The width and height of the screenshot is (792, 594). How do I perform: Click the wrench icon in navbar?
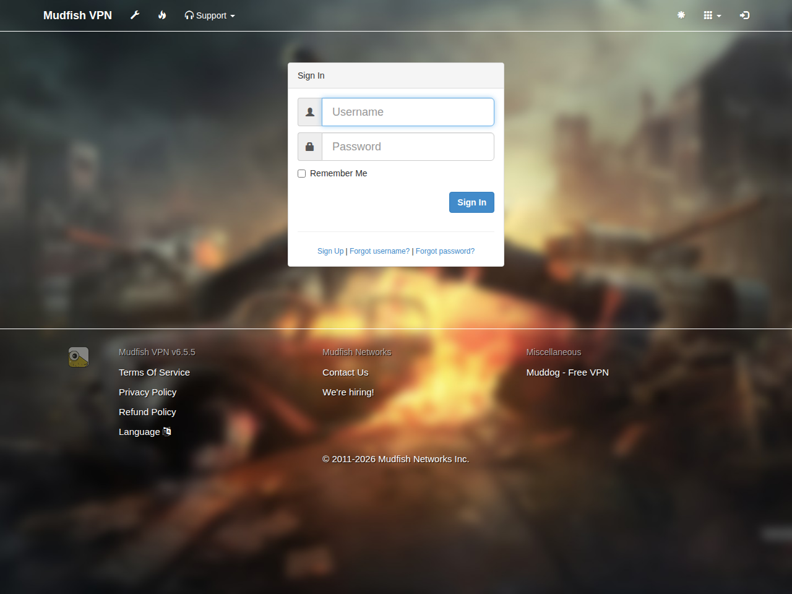pos(135,15)
